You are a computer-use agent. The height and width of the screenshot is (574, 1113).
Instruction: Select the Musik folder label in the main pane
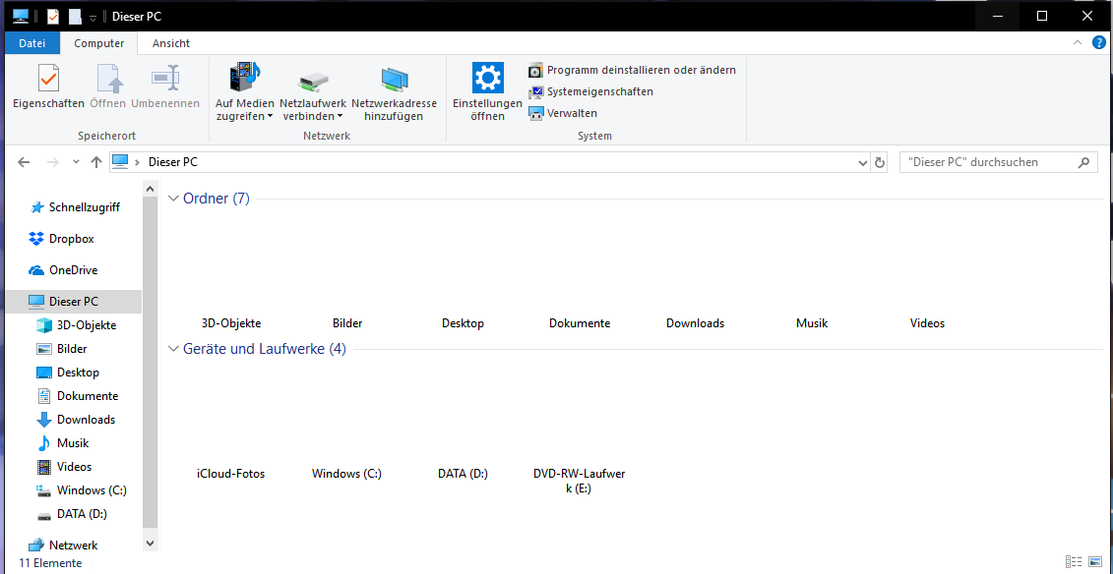point(812,323)
